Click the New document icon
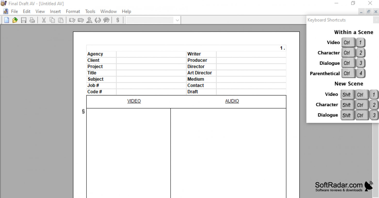379x198 pixels. [7, 20]
